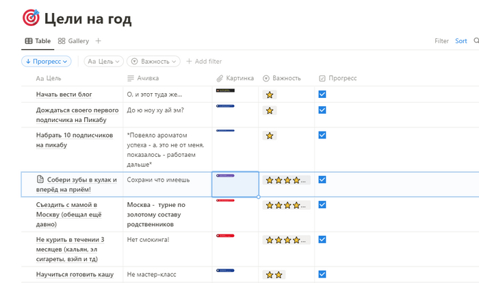This screenshot has height=283, width=479.
Task: Switch to the Gallery view tab
Action: pyautogui.click(x=73, y=41)
